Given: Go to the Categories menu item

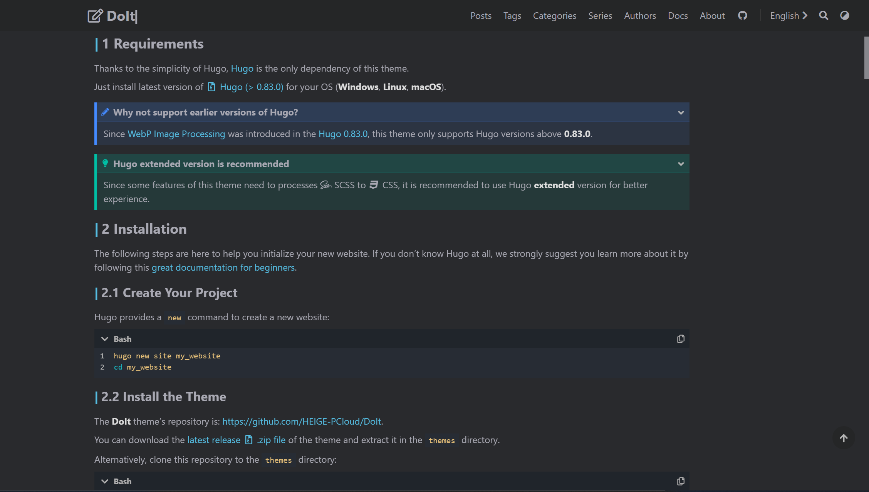Looking at the screenshot, I should [x=554, y=15].
